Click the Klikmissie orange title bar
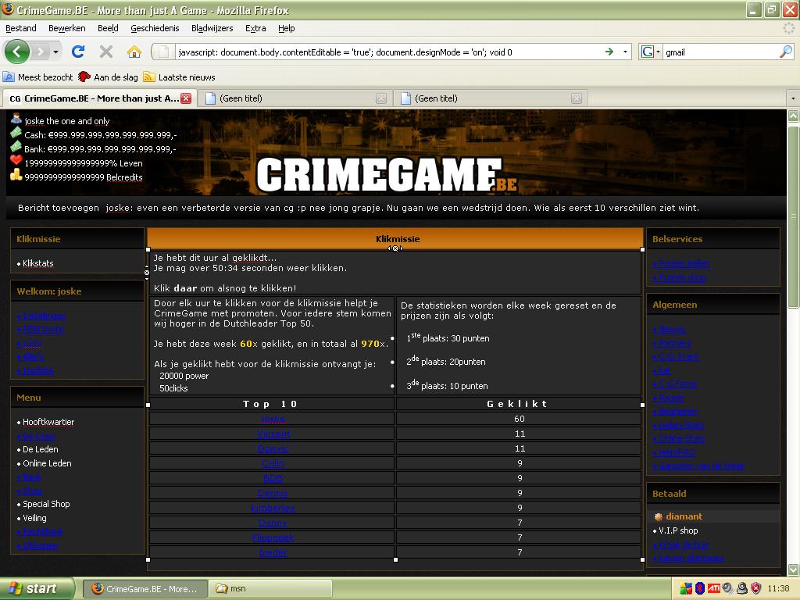 point(395,239)
